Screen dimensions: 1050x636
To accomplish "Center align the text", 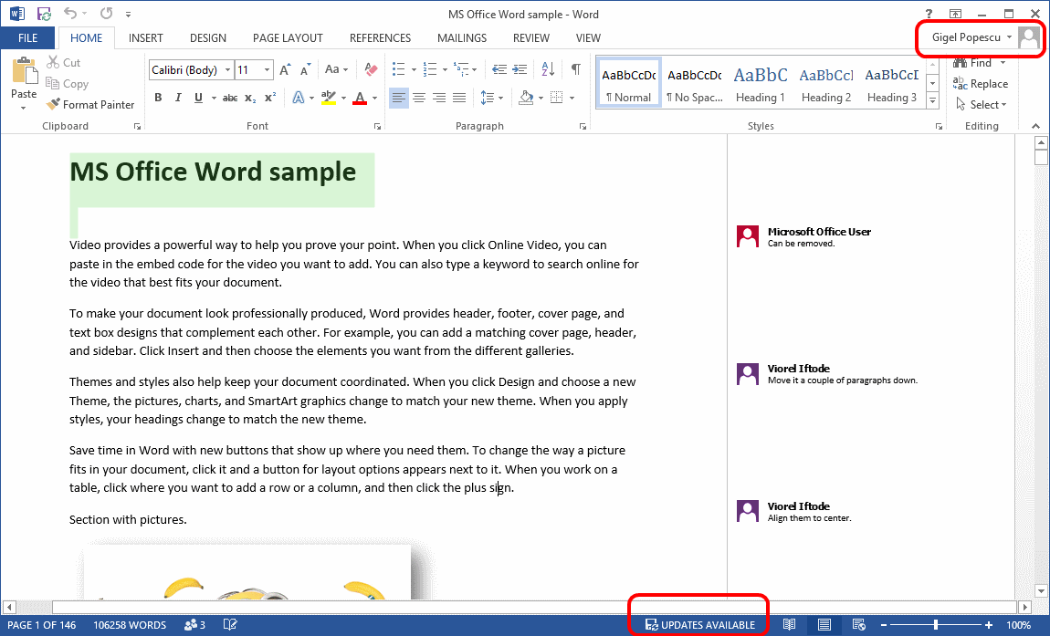I will (x=419, y=98).
